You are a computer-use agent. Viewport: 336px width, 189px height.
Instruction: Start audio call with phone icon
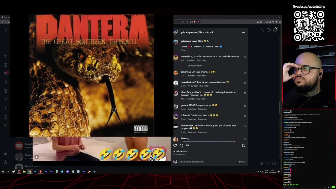262,30
